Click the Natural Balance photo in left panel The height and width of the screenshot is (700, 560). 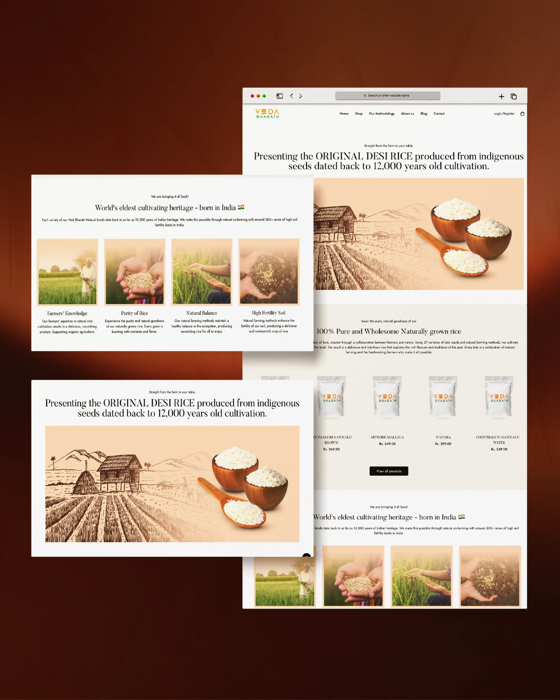202,272
